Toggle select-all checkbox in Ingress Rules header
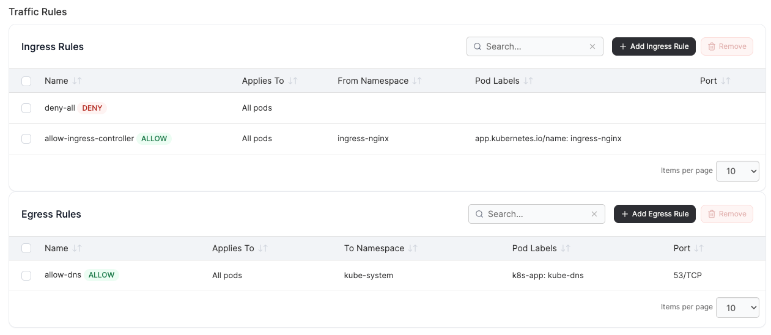The height and width of the screenshot is (335, 771). click(x=26, y=81)
